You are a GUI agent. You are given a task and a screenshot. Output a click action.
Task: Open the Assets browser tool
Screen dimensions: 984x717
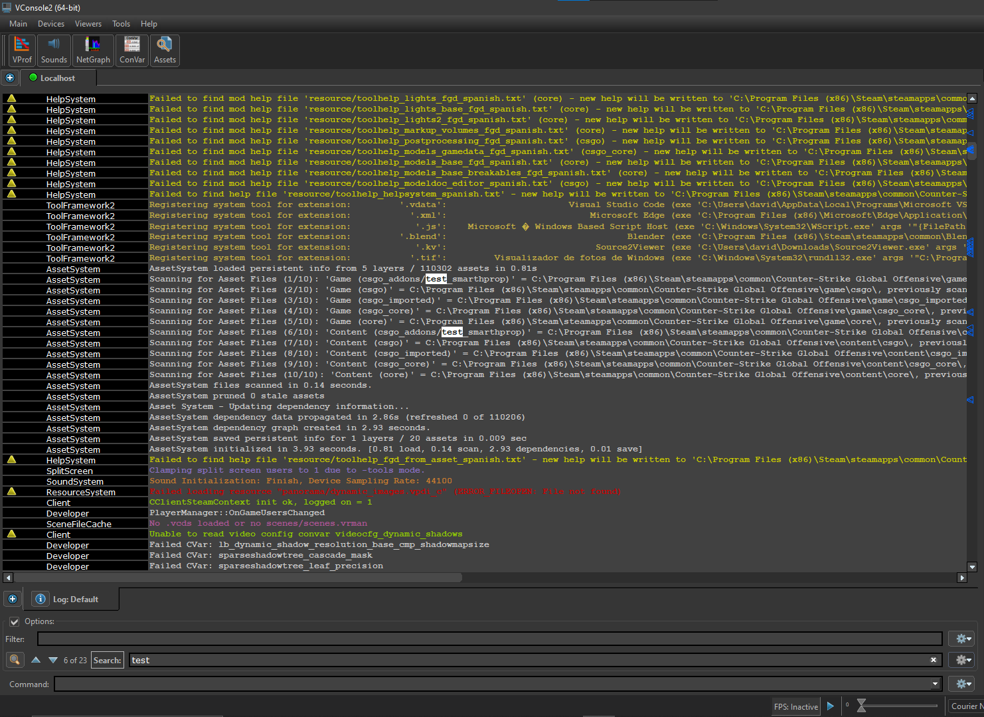pyautogui.click(x=165, y=50)
